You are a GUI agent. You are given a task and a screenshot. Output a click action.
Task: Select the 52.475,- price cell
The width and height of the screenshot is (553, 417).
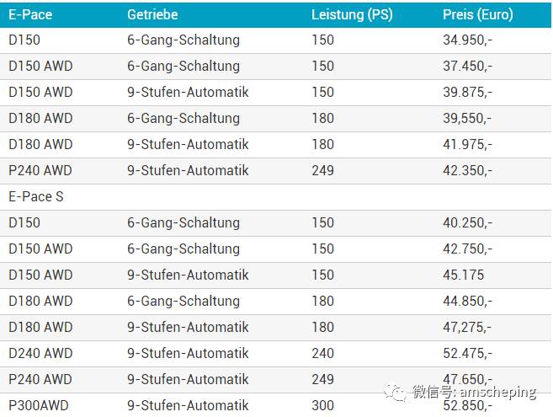click(x=467, y=353)
